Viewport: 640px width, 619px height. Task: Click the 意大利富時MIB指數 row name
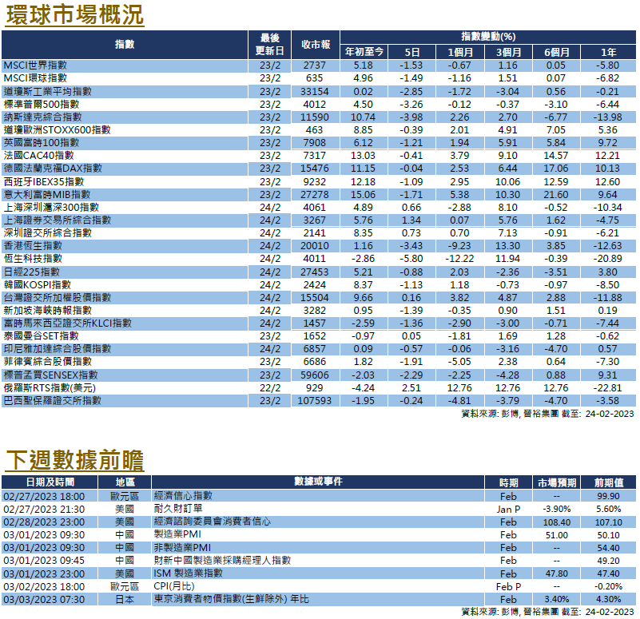coord(47,194)
